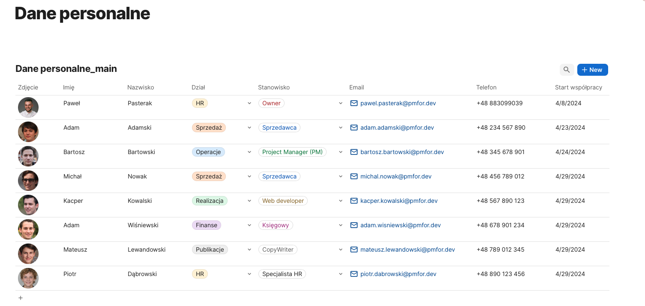Click envelope icon beside piotr.dabrowski email

click(354, 274)
